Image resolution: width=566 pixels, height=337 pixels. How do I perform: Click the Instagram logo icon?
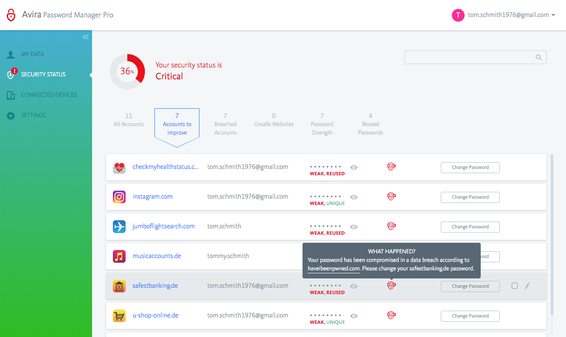pos(119,197)
